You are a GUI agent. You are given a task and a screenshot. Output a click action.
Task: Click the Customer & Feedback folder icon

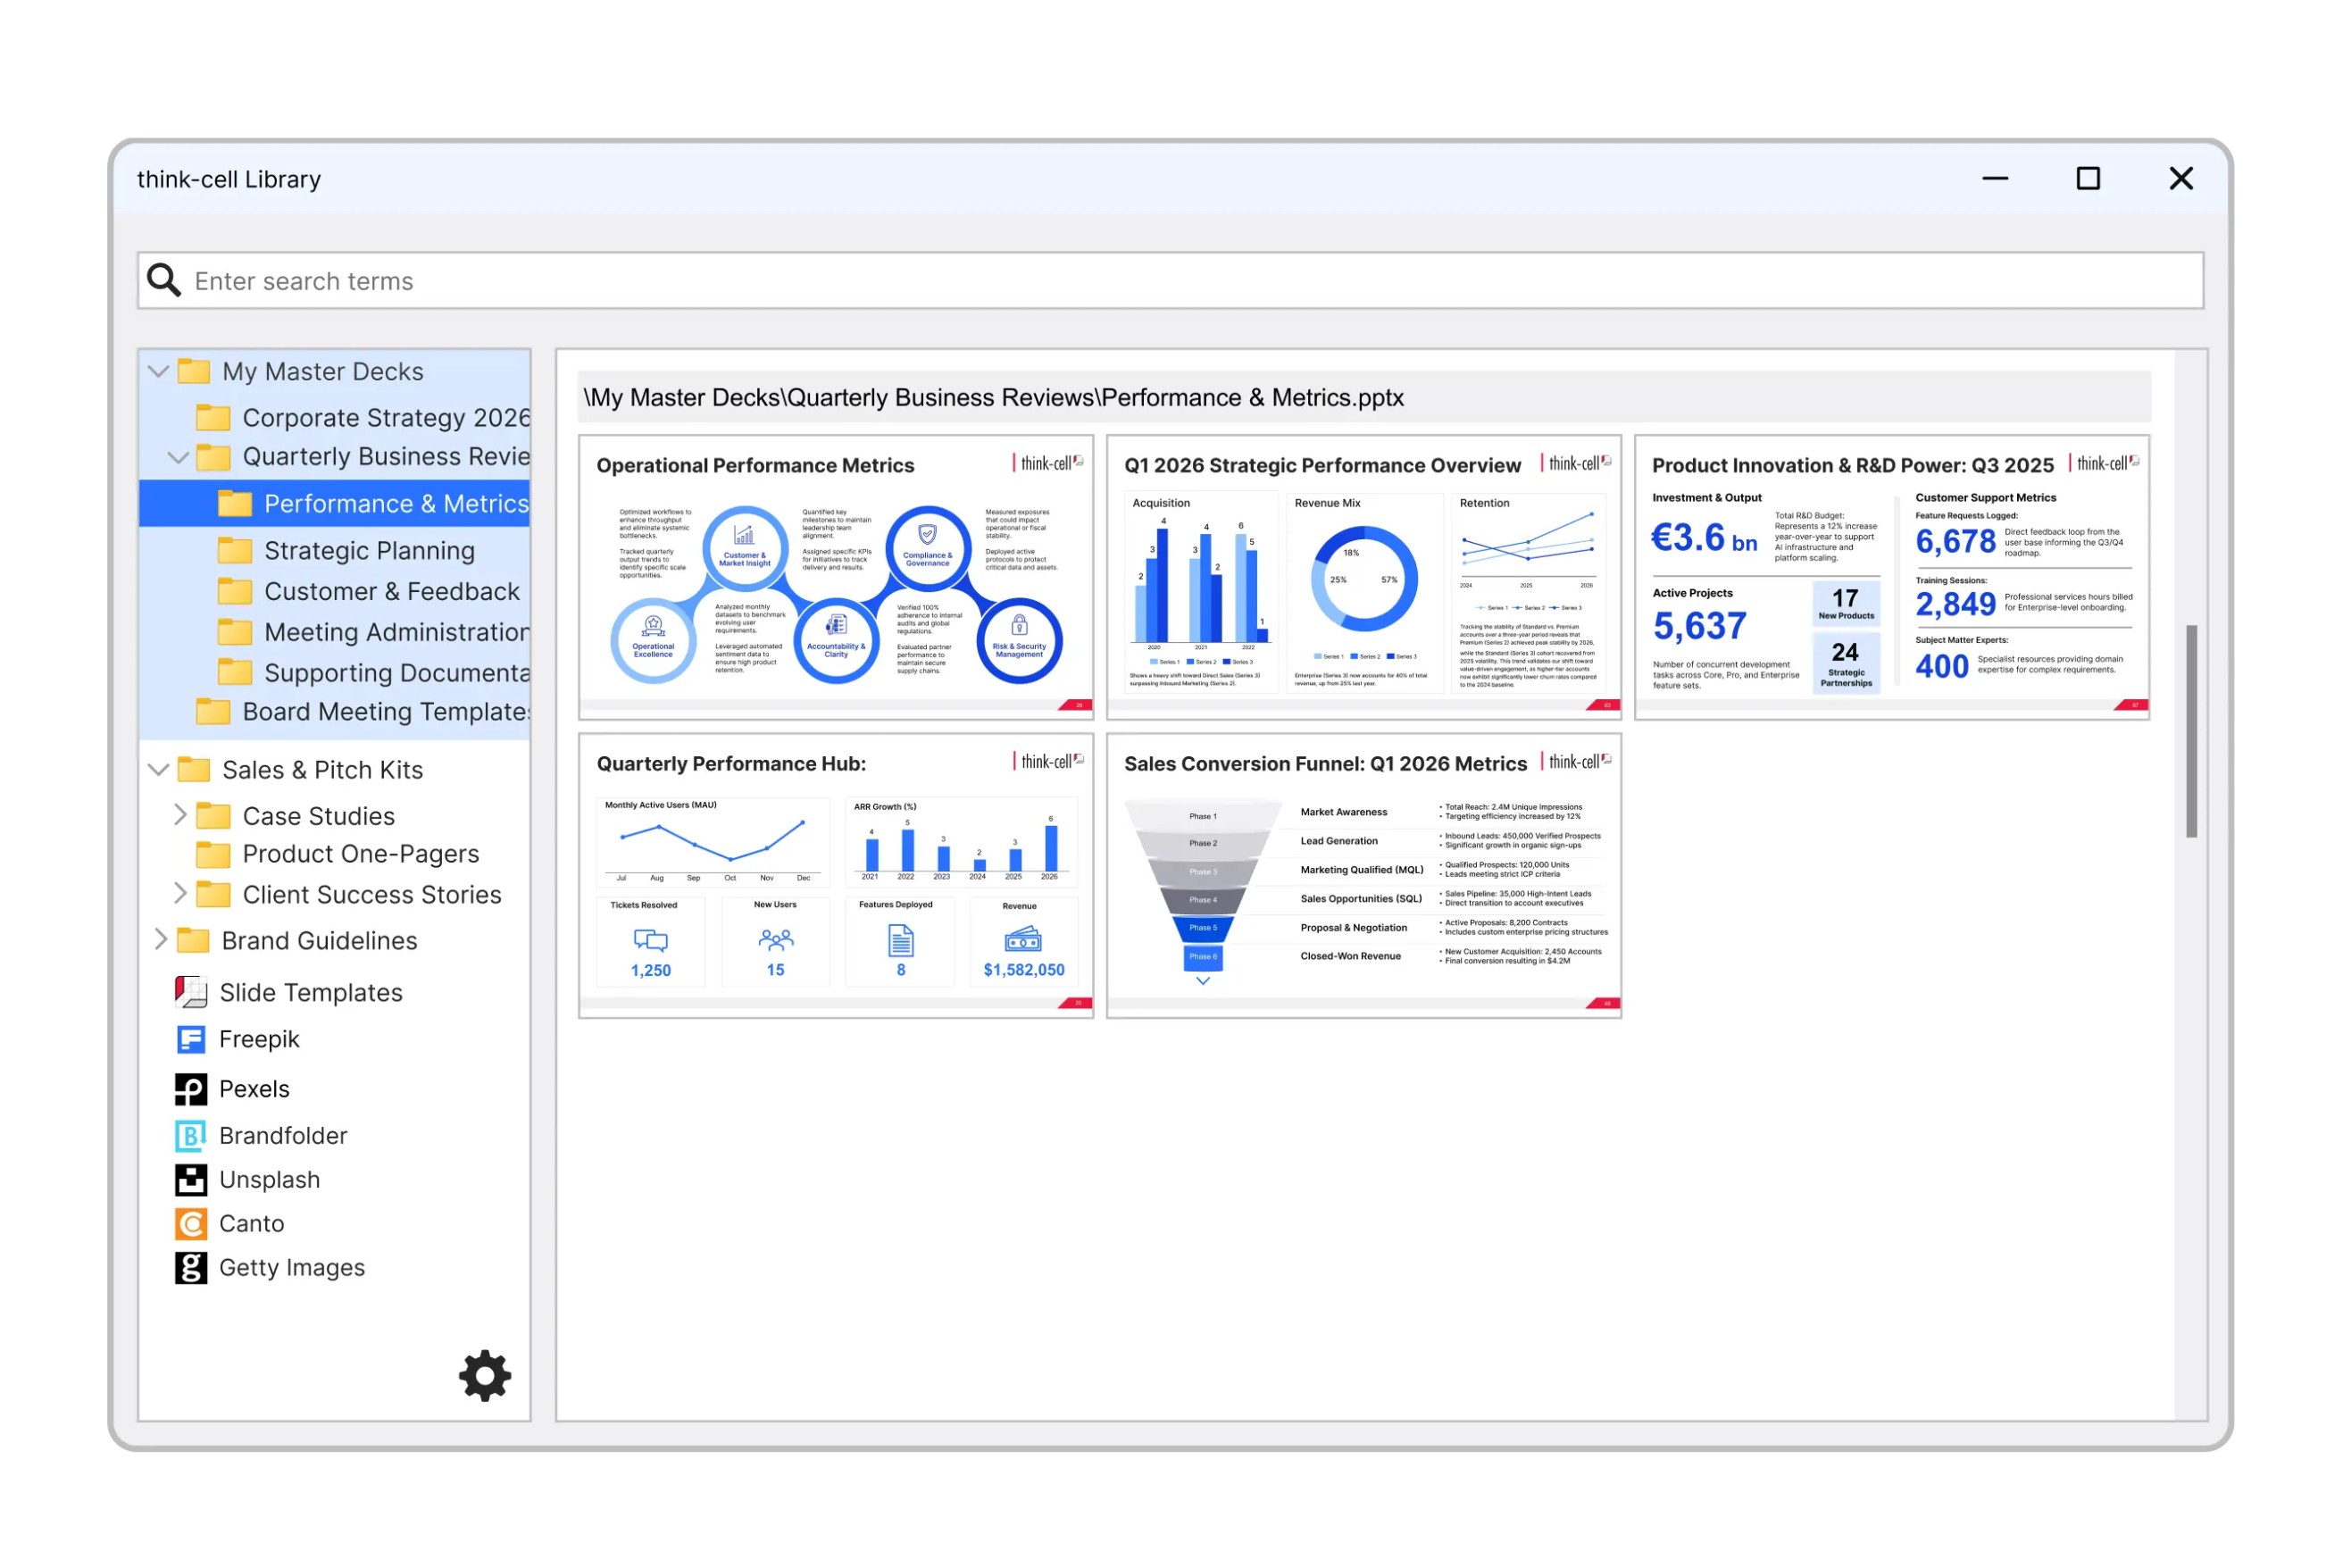coord(235,591)
